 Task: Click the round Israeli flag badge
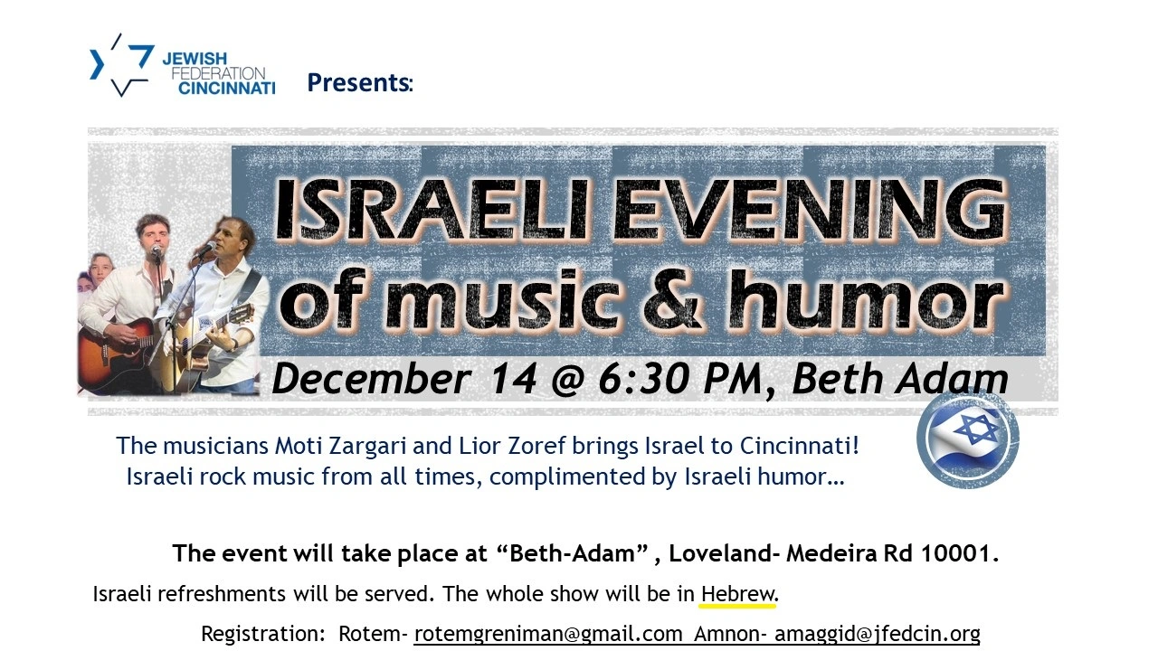(967, 439)
